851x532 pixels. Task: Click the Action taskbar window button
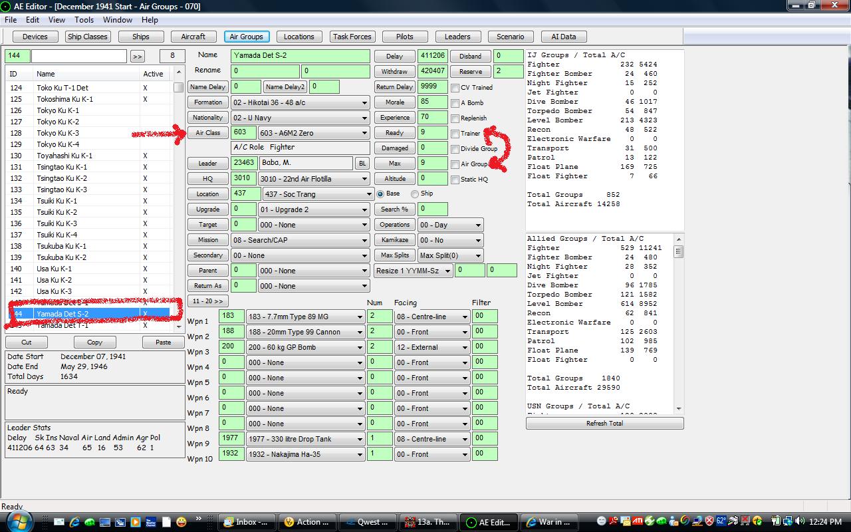pos(307,522)
